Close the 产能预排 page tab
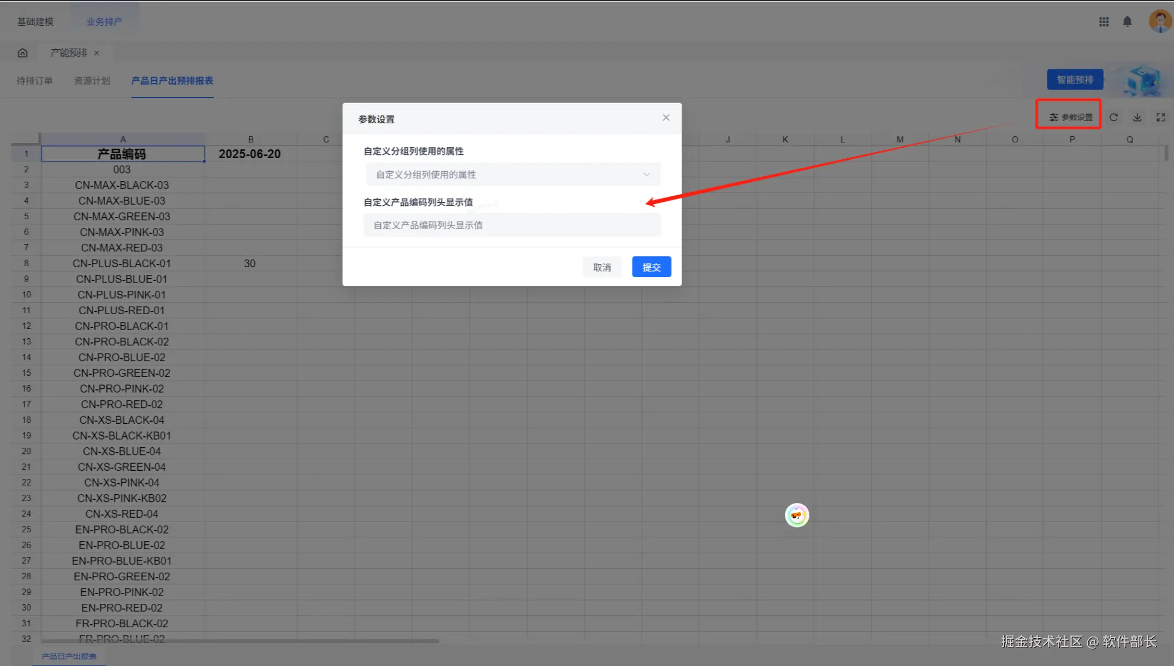The width and height of the screenshot is (1174, 666). [x=97, y=53]
